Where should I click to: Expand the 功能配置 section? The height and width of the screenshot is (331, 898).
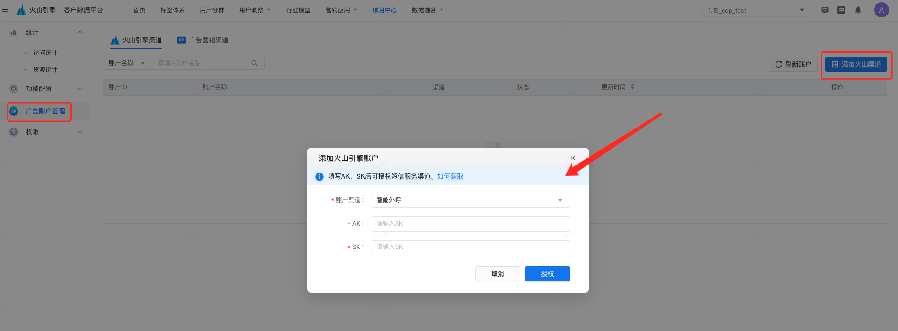pyautogui.click(x=80, y=89)
